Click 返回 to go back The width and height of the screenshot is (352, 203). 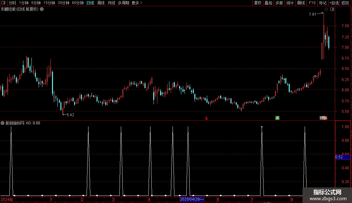click(345, 3)
